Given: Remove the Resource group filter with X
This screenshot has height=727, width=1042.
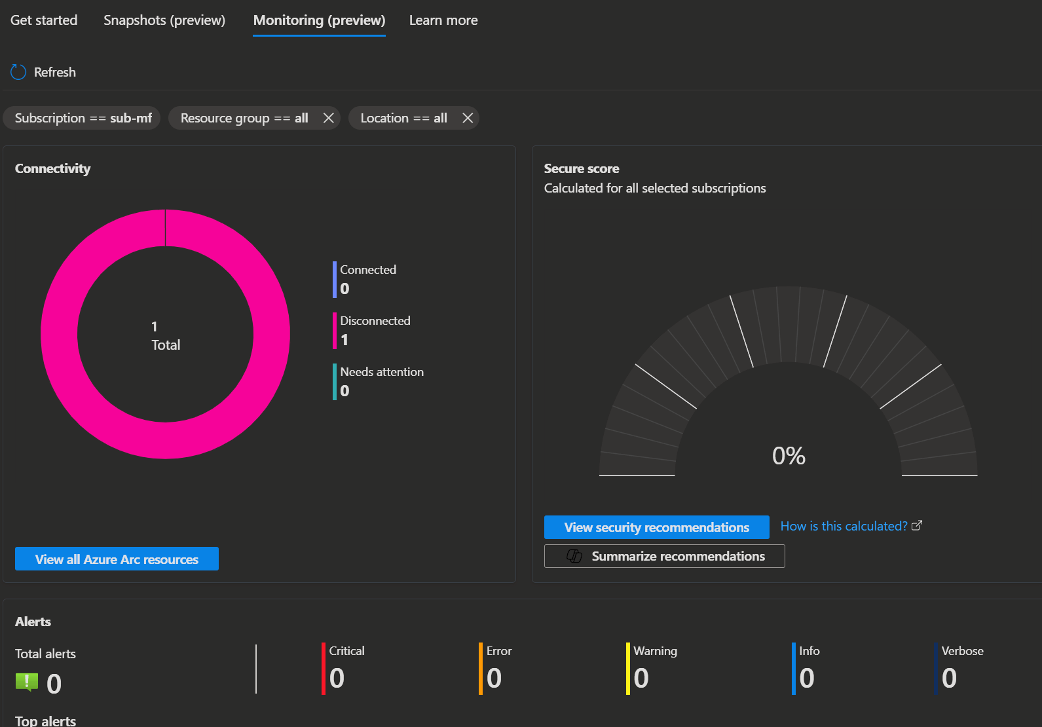Looking at the screenshot, I should pyautogui.click(x=329, y=118).
